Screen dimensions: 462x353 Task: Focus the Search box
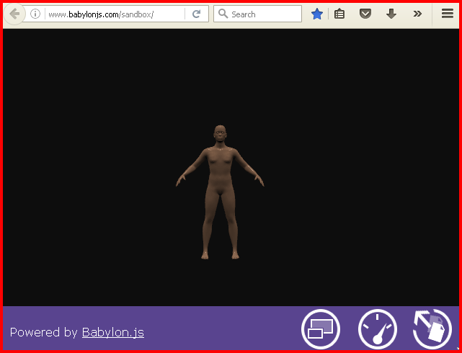point(257,14)
